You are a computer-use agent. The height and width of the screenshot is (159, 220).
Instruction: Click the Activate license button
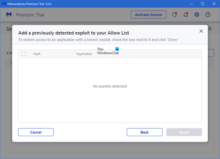pos(148,15)
